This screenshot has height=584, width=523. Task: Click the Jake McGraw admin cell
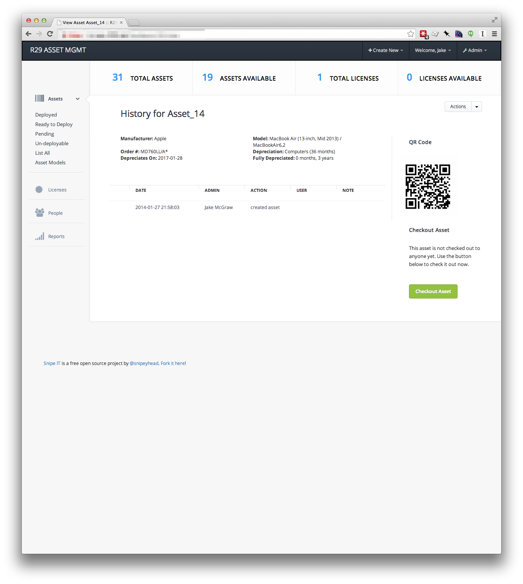pos(218,208)
